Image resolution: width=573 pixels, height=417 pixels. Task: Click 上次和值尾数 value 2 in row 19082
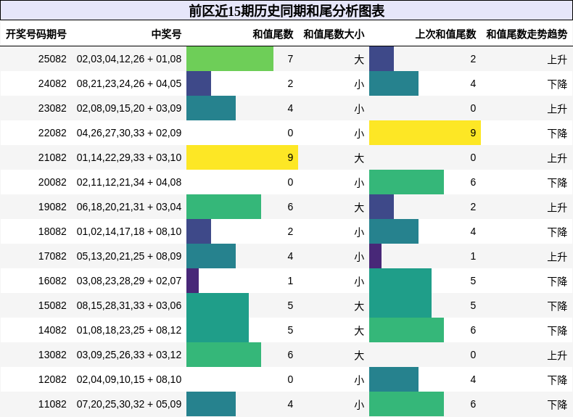(473, 207)
